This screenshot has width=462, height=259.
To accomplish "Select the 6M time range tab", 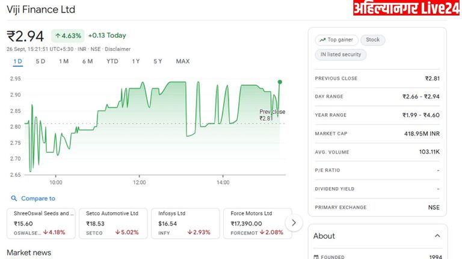I will pyautogui.click(x=87, y=61).
